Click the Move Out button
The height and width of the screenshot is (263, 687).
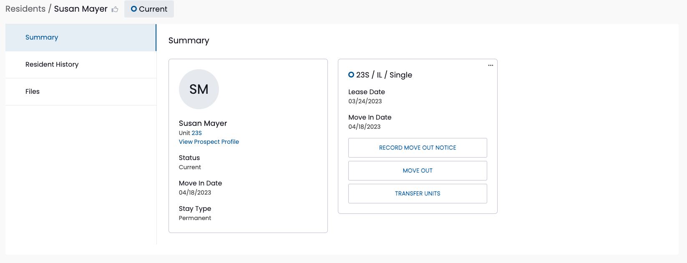(x=418, y=170)
